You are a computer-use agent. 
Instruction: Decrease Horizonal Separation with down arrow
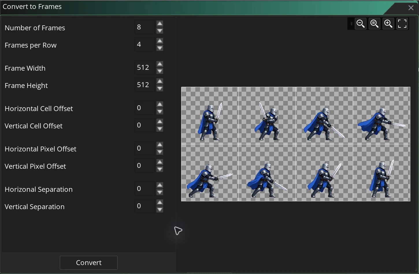click(160, 192)
